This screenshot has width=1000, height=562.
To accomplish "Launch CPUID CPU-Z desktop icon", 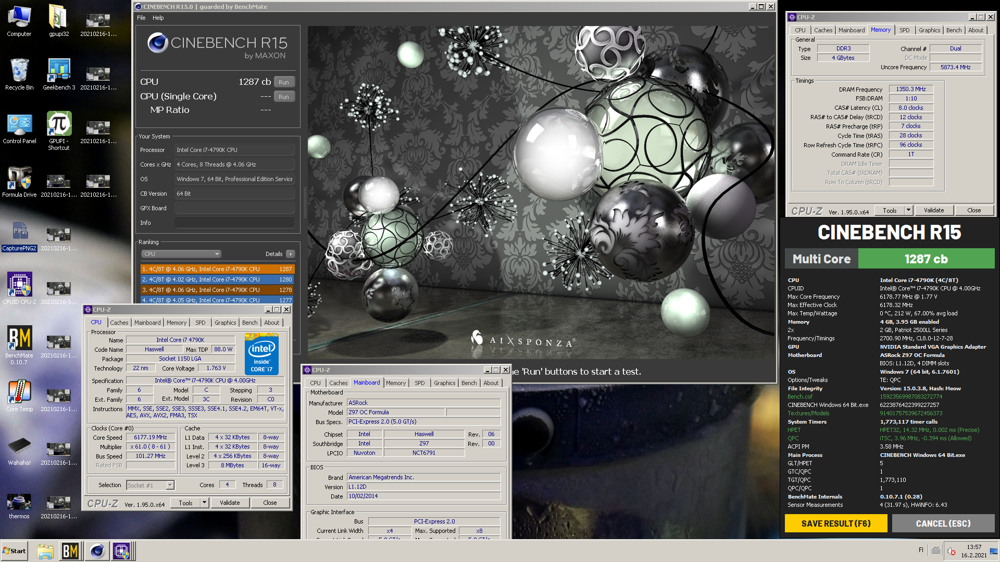I will (x=19, y=288).
